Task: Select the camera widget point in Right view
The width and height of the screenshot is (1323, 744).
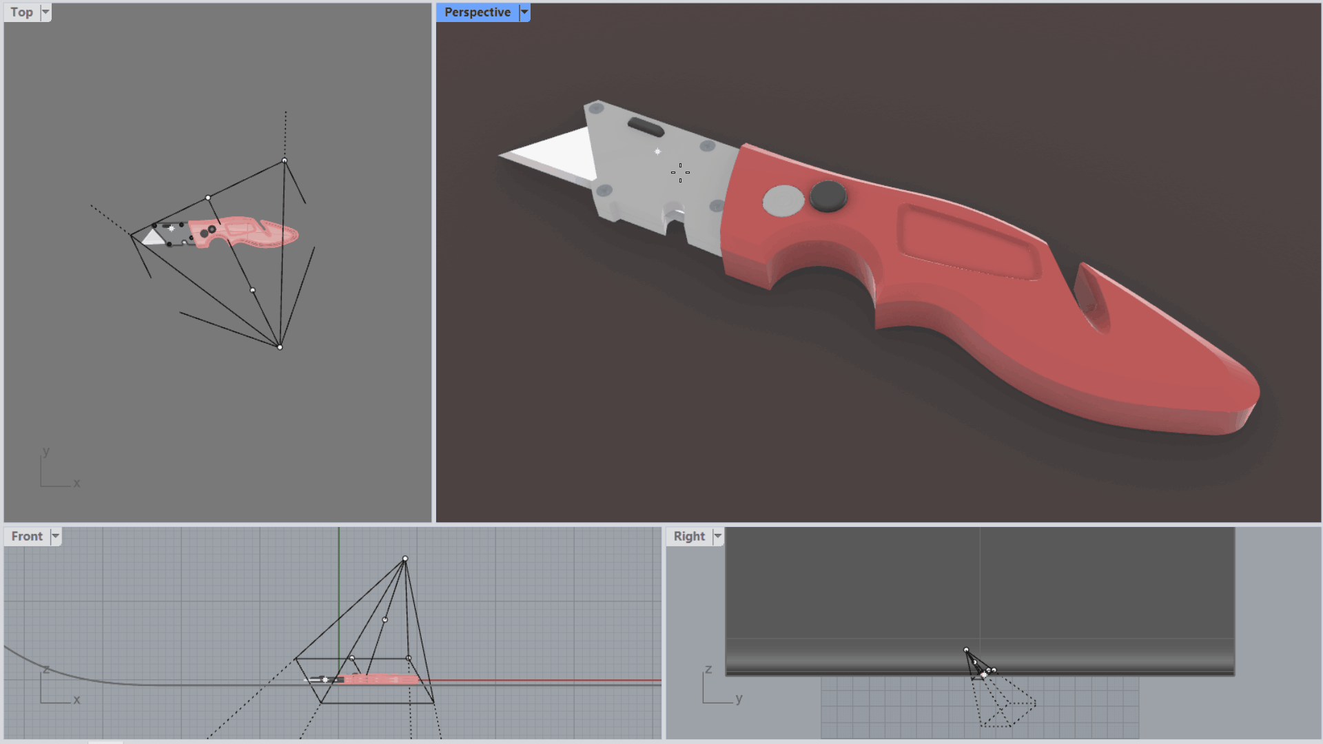Action: [966, 650]
